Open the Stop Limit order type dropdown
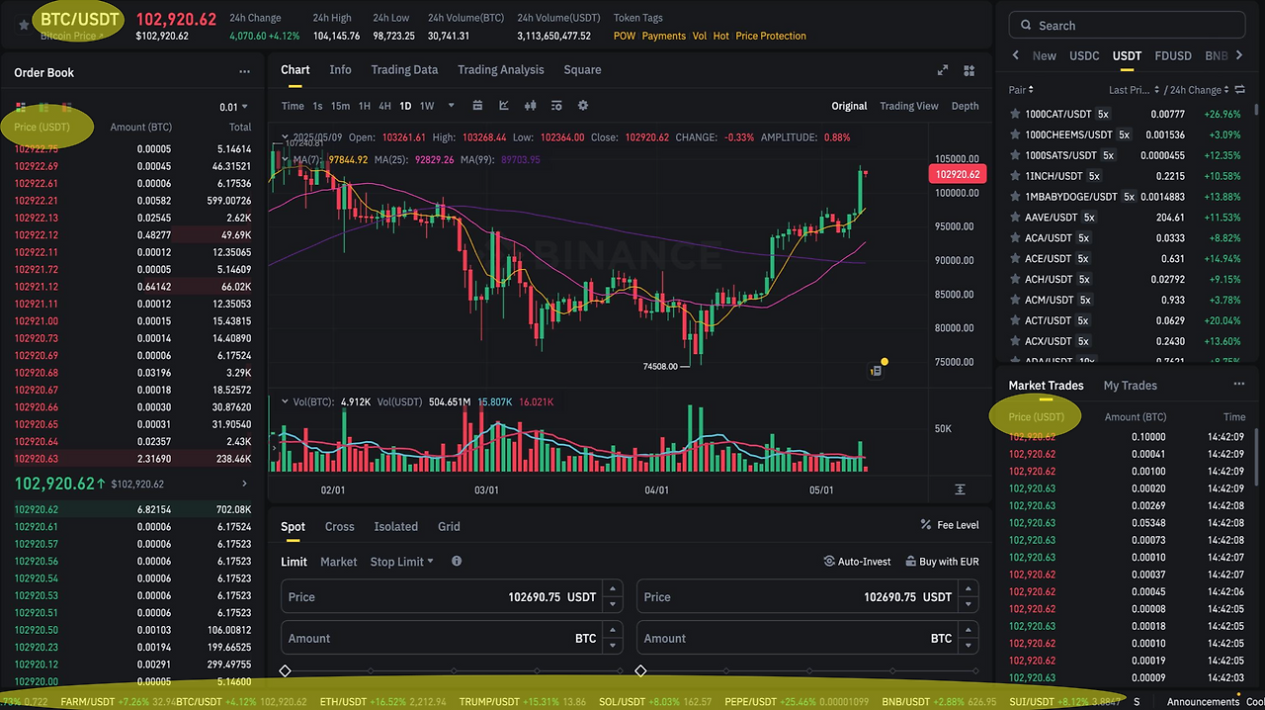The height and width of the screenshot is (710, 1265). pyautogui.click(x=400, y=561)
